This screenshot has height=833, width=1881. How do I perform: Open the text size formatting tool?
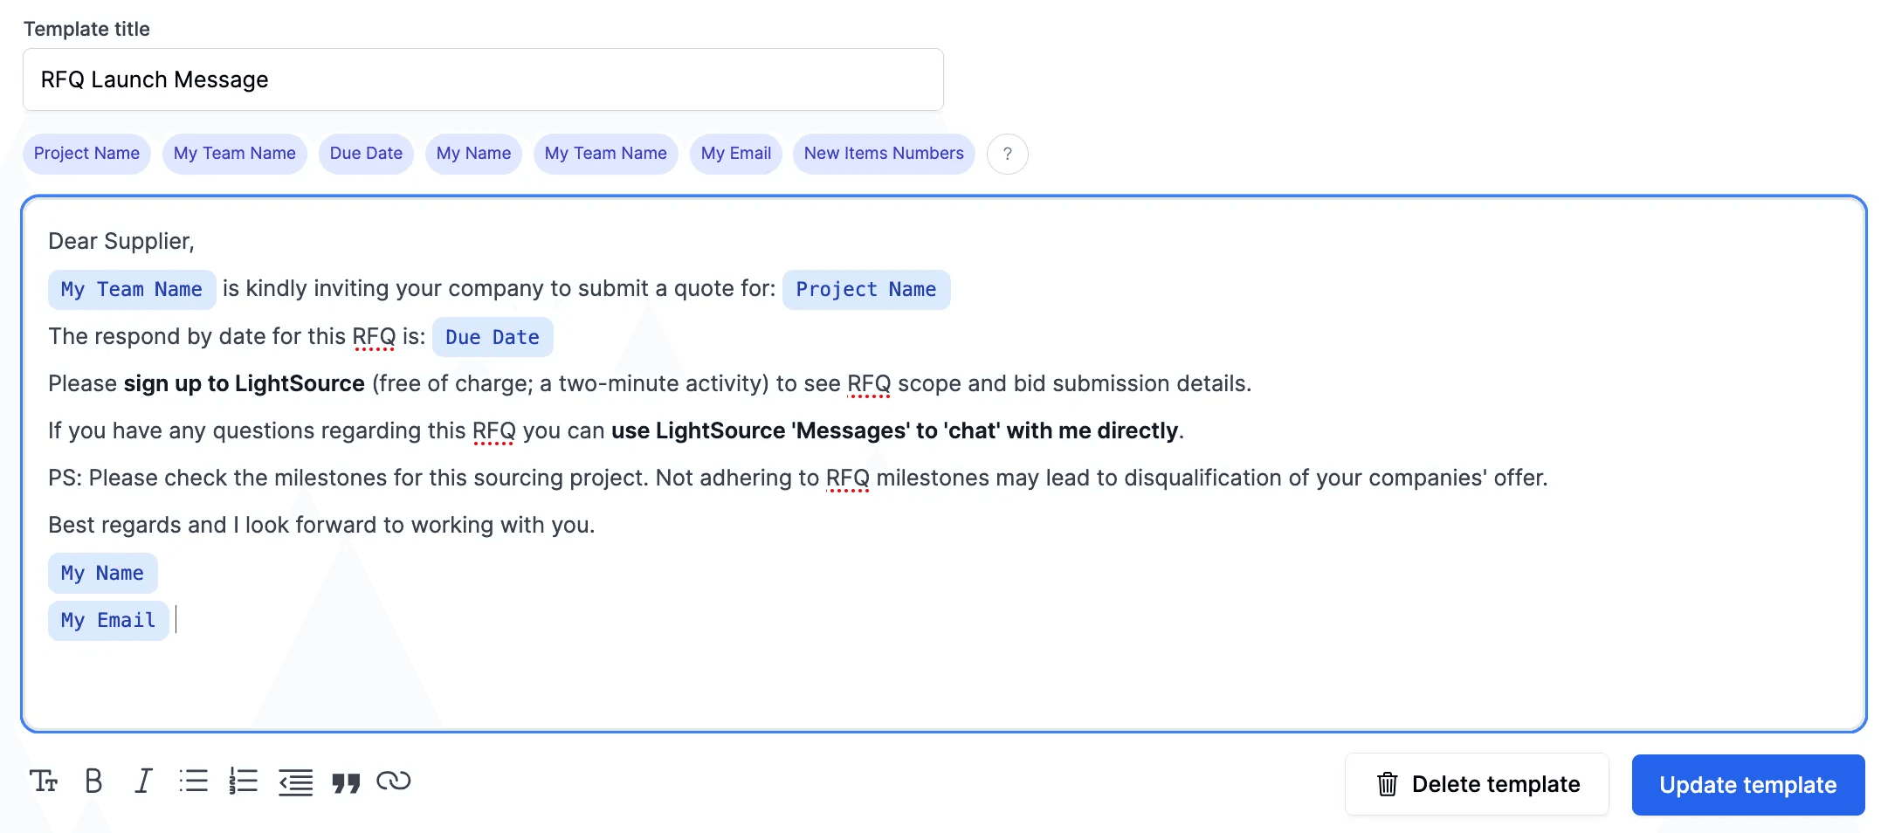pyautogui.click(x=44, y=781)
